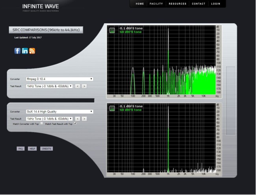Click '-60 dBFS tone' legend in top graph
The image size is (256, 195).
pos(130,32)
